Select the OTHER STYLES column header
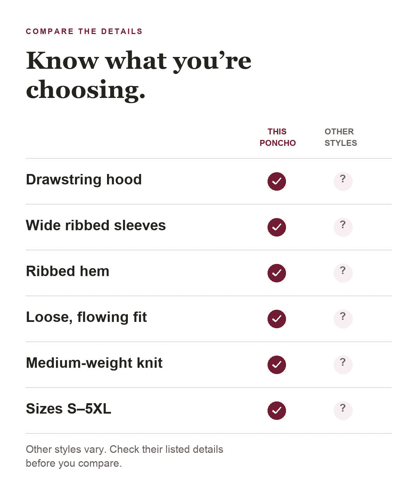The height and width of the screenshot is (498, 417). (341, 137)
